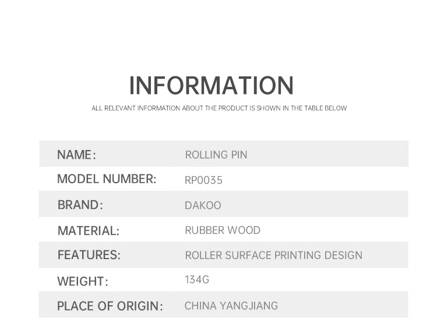Click the 134G weight value
This screenshot has height=328, width=437.
click(x=197, y=280)
